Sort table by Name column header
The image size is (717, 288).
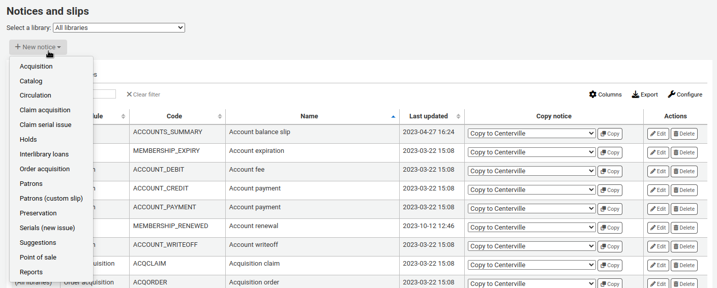coord(309,116)
